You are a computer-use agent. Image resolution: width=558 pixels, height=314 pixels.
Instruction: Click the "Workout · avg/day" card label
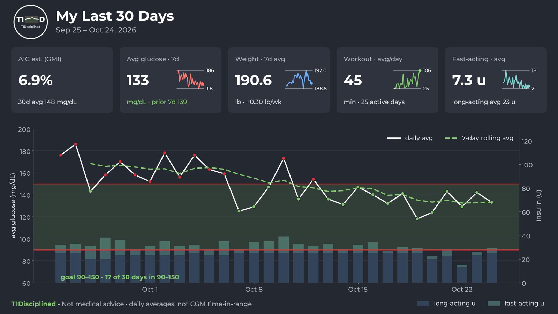pos(373,59)
